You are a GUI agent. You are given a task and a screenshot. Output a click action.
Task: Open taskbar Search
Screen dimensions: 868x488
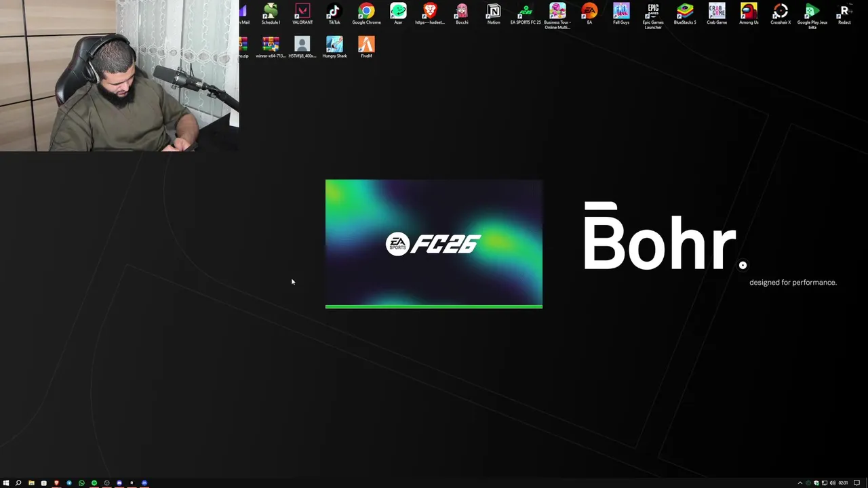click(18, 483)
